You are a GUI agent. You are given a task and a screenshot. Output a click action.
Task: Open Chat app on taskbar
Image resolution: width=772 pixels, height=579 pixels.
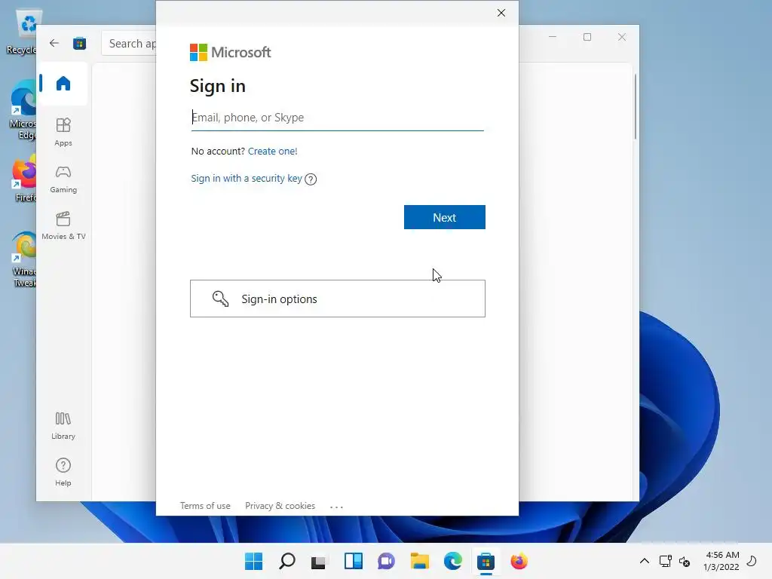(x=387, y=561)
